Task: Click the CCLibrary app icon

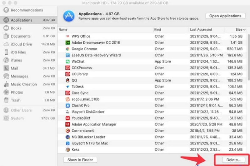Action: [67, 74]
